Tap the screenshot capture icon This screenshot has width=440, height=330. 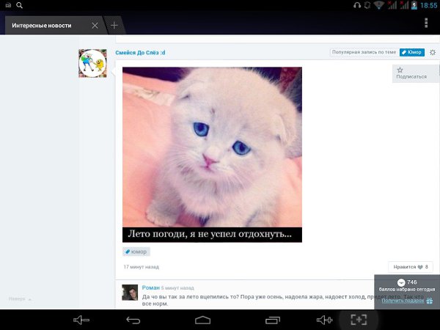pyautogui.click(x=358, y=320)
